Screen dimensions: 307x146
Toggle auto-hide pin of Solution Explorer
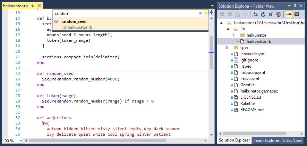click(x=295, y=6)
